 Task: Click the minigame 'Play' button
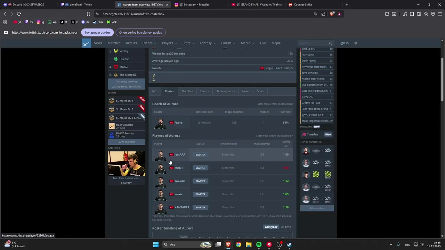pyautogui.click(x=328, y=134)
